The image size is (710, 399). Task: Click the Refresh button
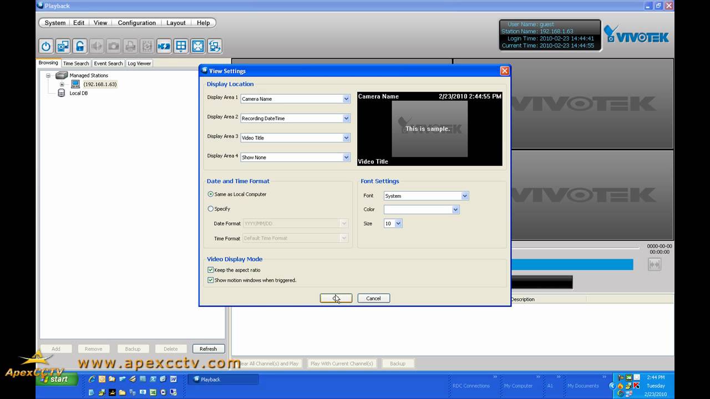coord(208,349)
